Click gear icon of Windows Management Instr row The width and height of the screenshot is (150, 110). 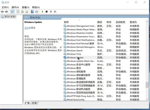tap(65, 26)
